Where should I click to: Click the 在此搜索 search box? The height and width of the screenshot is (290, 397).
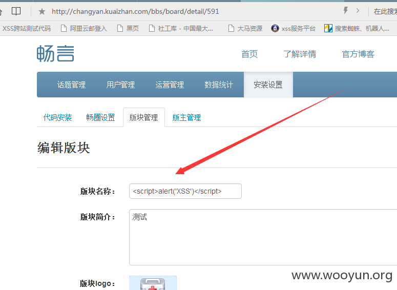point(385,11)
